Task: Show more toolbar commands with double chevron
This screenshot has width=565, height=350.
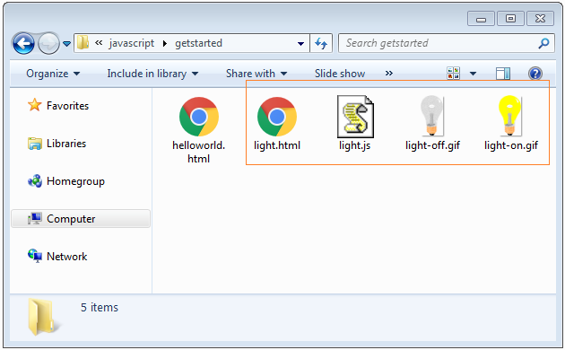Action: coord(389,74)
